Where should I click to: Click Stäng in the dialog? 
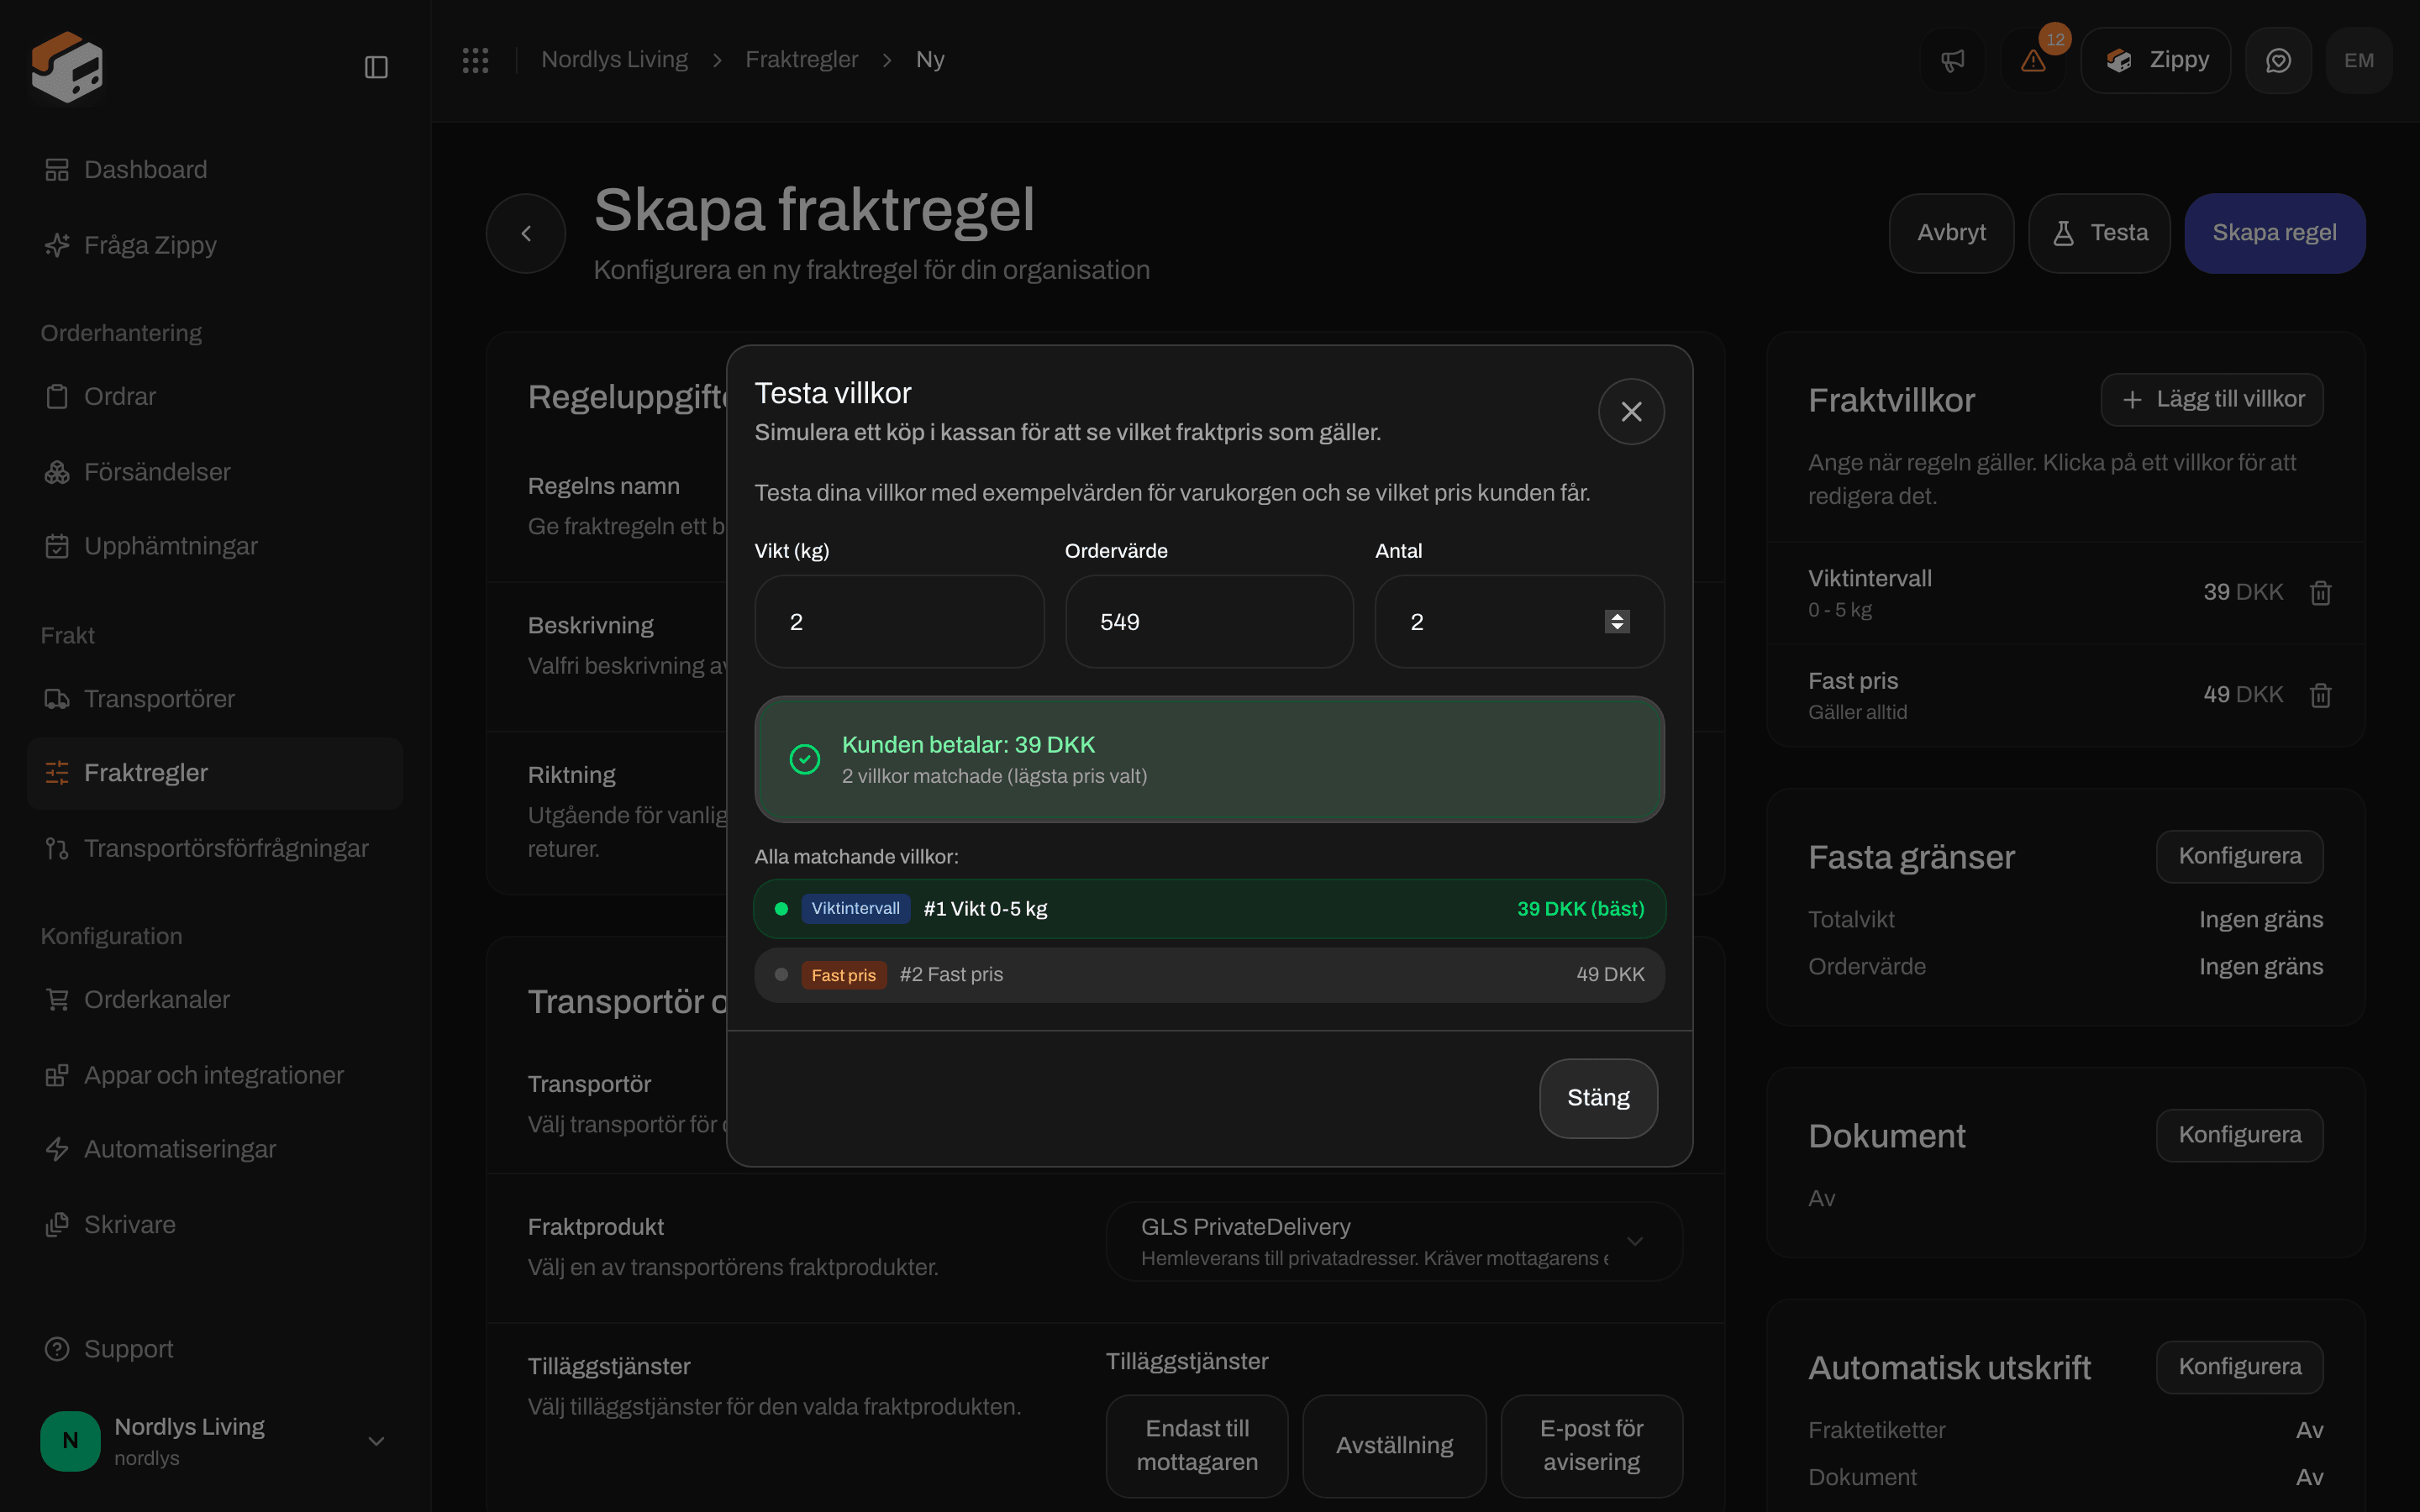1598,1098
